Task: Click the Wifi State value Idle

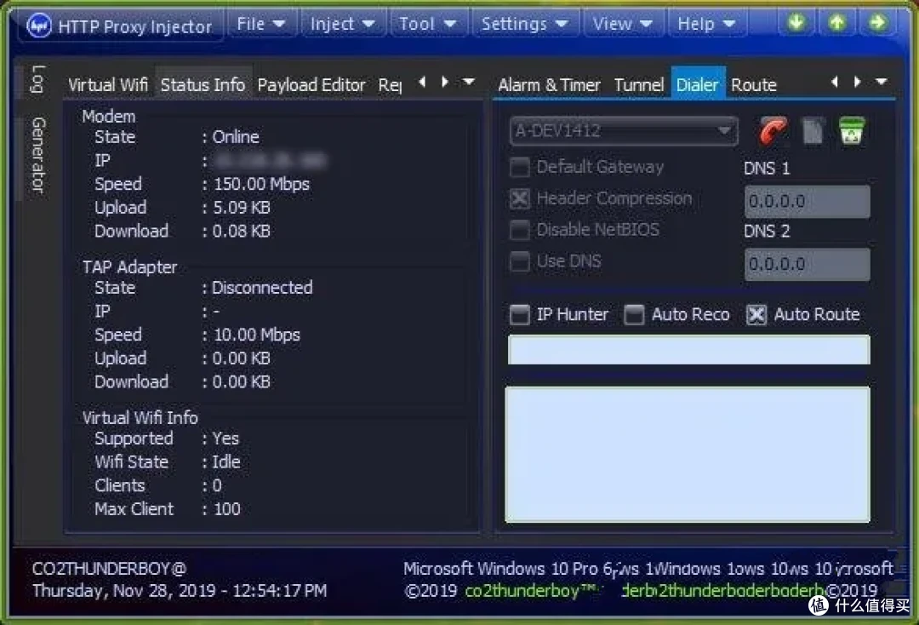Action: 226,462
